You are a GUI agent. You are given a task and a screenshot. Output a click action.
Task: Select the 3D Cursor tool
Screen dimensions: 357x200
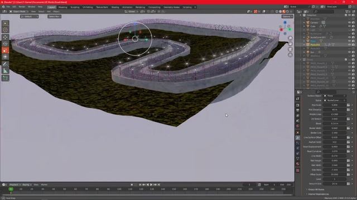click(x=6, y=30)
